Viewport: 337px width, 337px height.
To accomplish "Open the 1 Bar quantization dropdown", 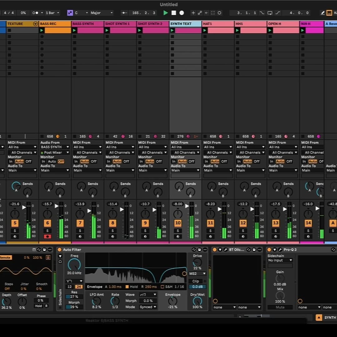I will coord(52,13).
